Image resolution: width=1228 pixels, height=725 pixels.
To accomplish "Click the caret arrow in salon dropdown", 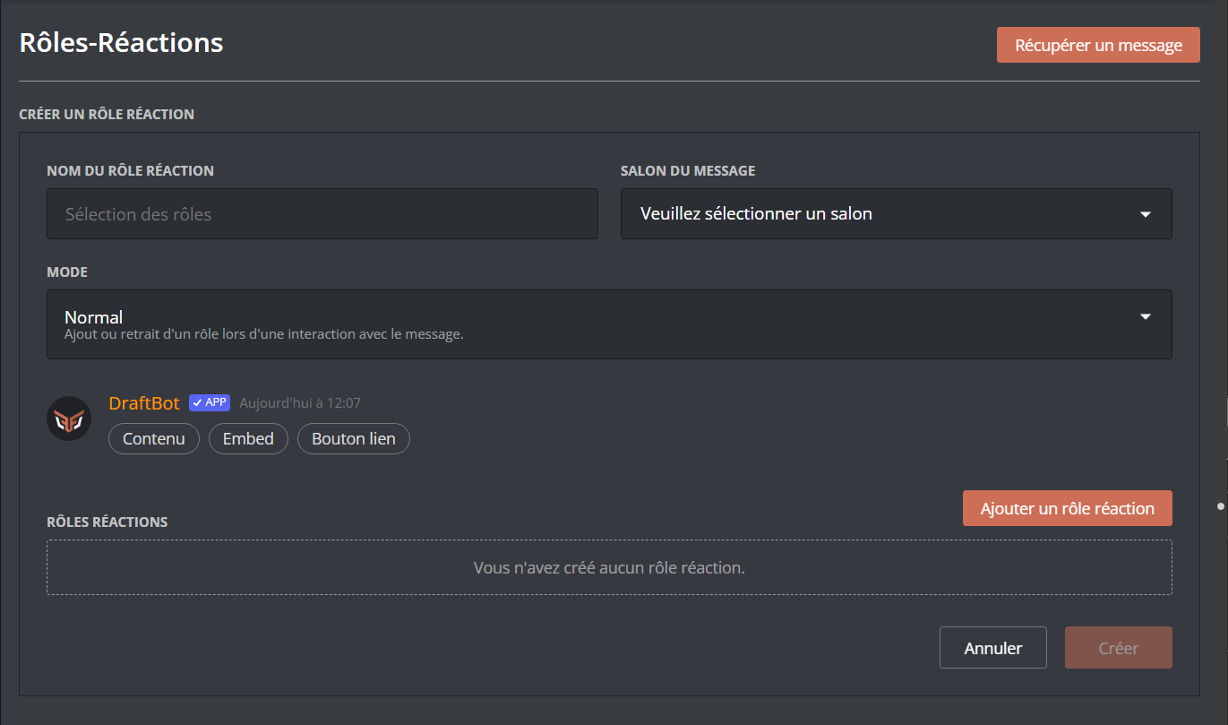I will [1145, 214].
